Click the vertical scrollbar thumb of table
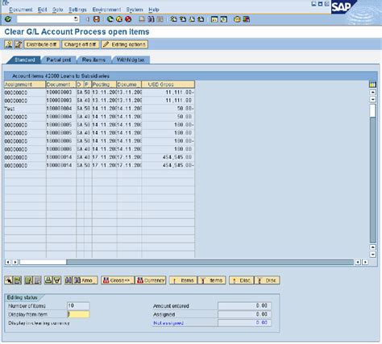The image size is (382, 344). click(372, 110)
